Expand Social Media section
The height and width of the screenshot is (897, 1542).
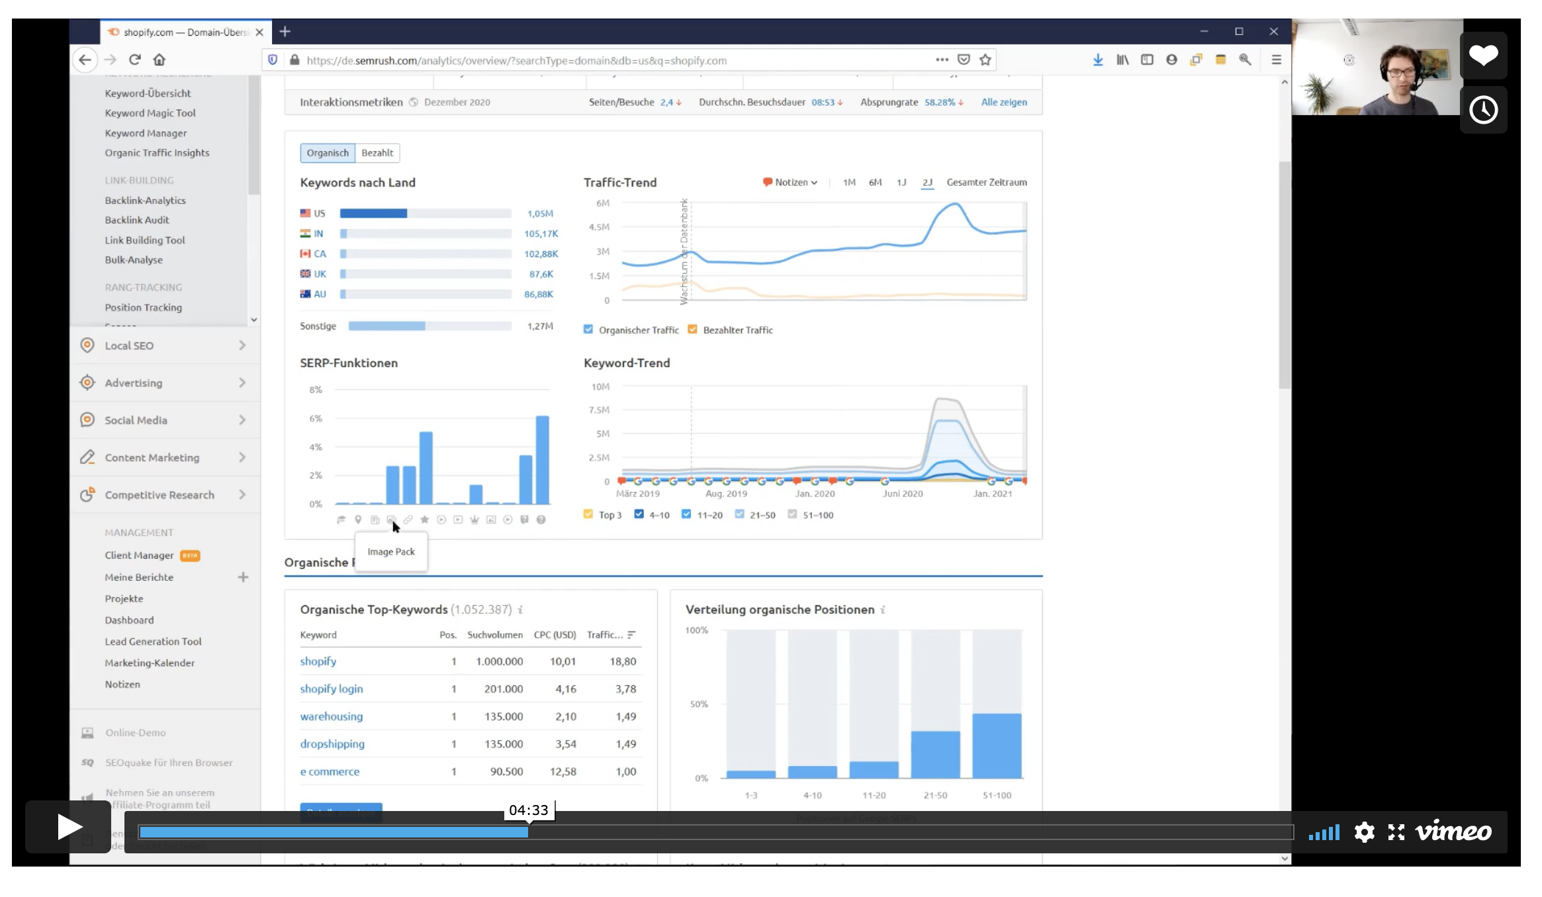click(164, 420)
